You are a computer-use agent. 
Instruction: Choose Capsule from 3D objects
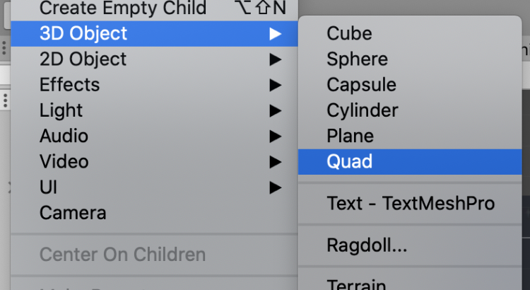click(360, 85)
